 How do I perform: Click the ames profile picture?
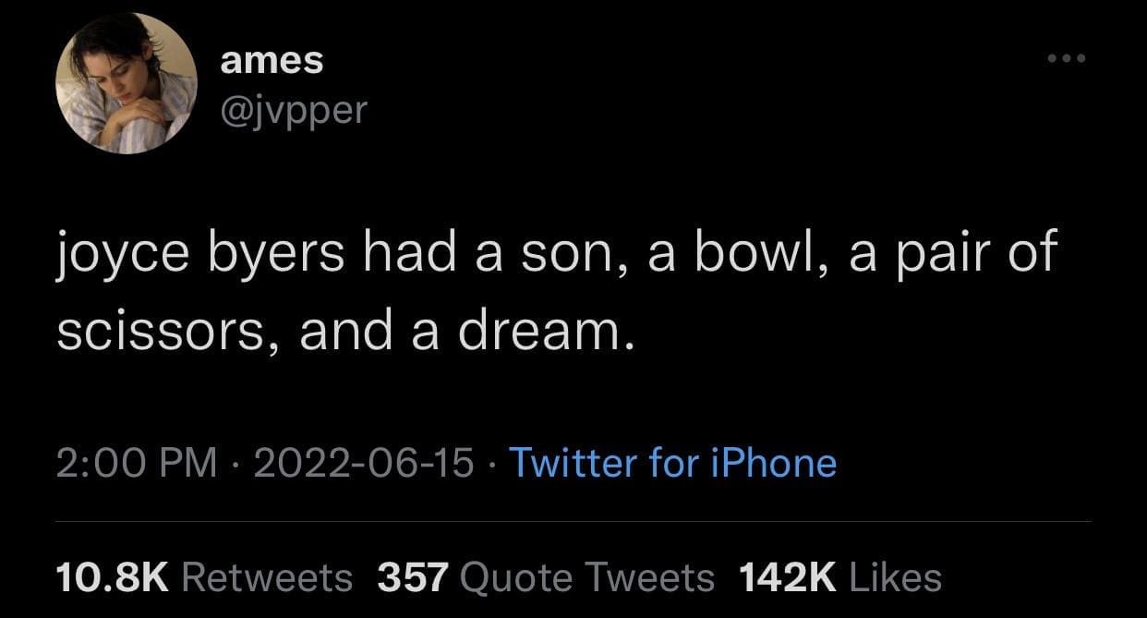click(127, 83)
